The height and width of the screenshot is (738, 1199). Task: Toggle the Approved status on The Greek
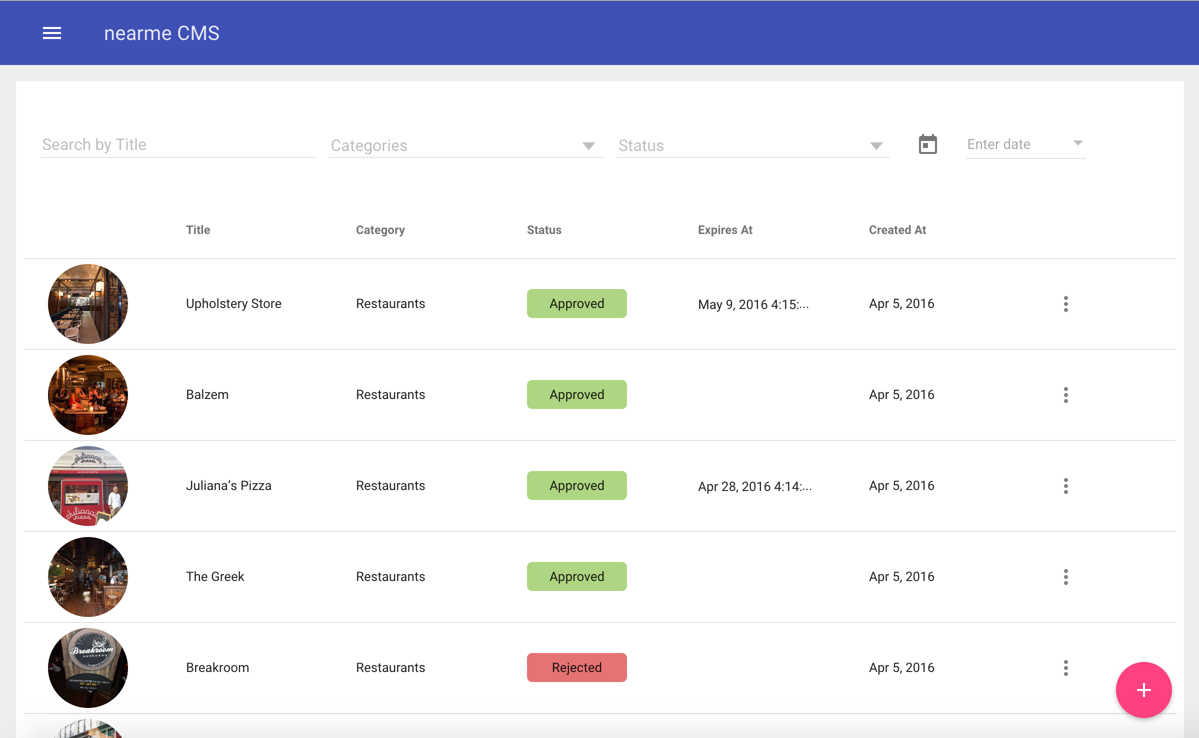click(x=576, y=576)
